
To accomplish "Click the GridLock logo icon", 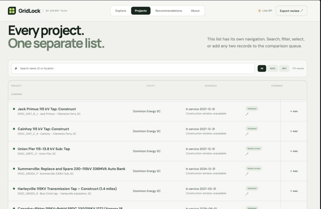I will coord(12,11).
